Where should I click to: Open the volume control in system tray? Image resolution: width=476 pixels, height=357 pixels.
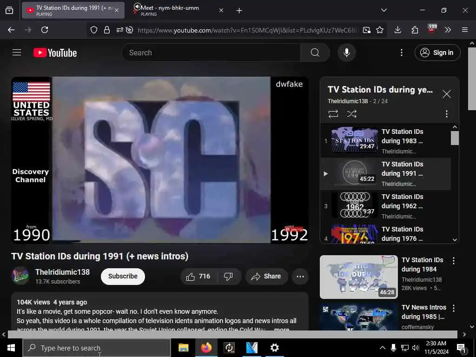[416, 348]
